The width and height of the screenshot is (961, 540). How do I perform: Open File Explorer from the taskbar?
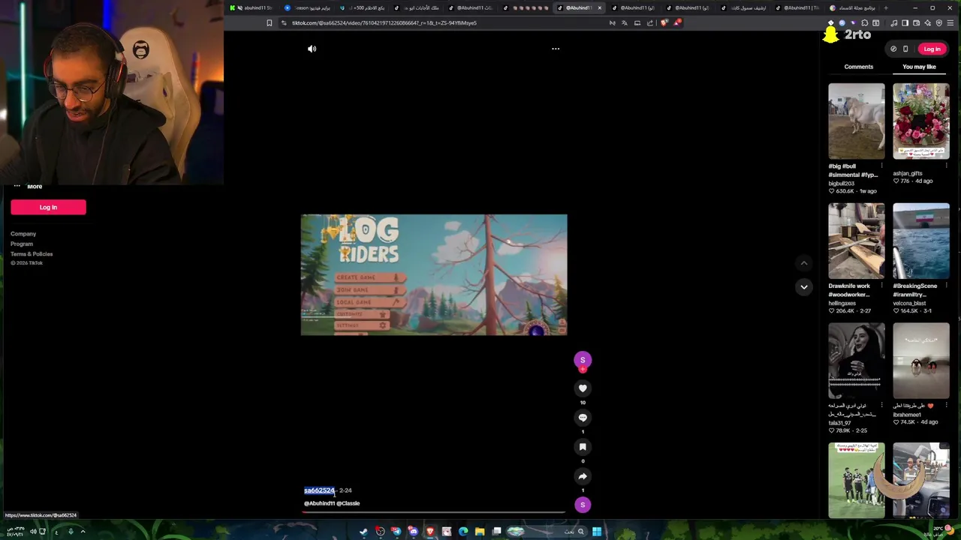click(x=480, y=532)
